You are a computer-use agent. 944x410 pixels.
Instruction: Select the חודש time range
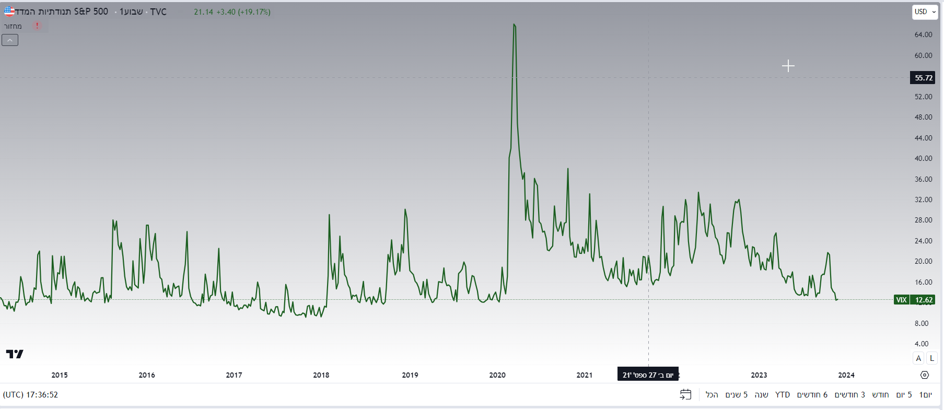[881, 395]
